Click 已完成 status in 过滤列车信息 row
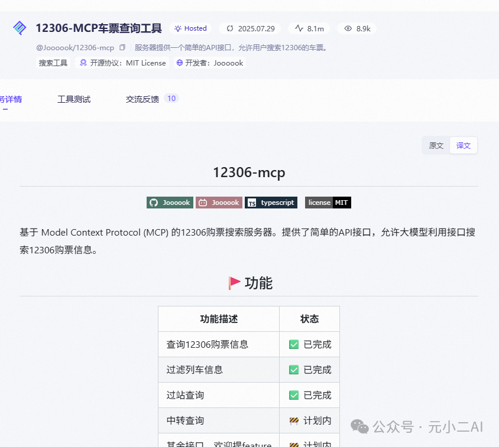The width and height of the screenshot is (499, 447). click(x=317, y=370)
